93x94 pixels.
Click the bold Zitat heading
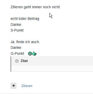pyautogui.click(x=24, y=61)
